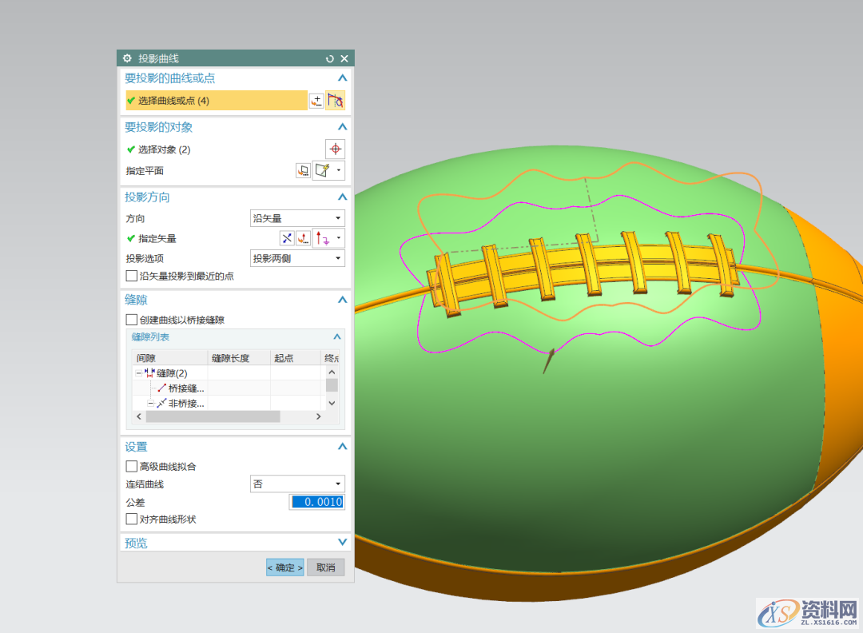The width and height of the screenshot is (863, 633).
Task: Open the vector dialog icon beside 指定矢量
Action: pos(304,238)
